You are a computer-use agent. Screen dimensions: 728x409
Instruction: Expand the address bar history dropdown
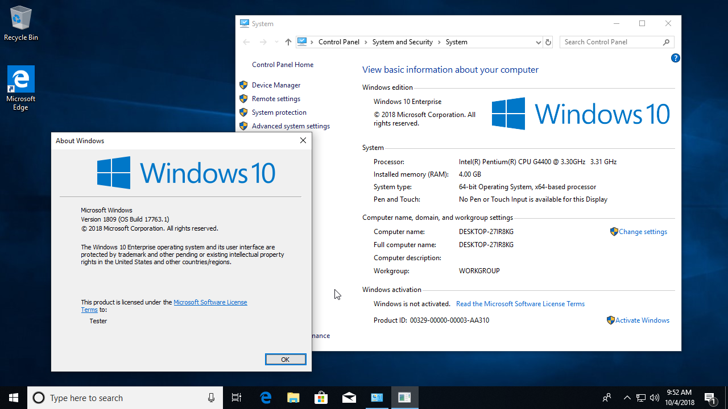coord(538,42)
